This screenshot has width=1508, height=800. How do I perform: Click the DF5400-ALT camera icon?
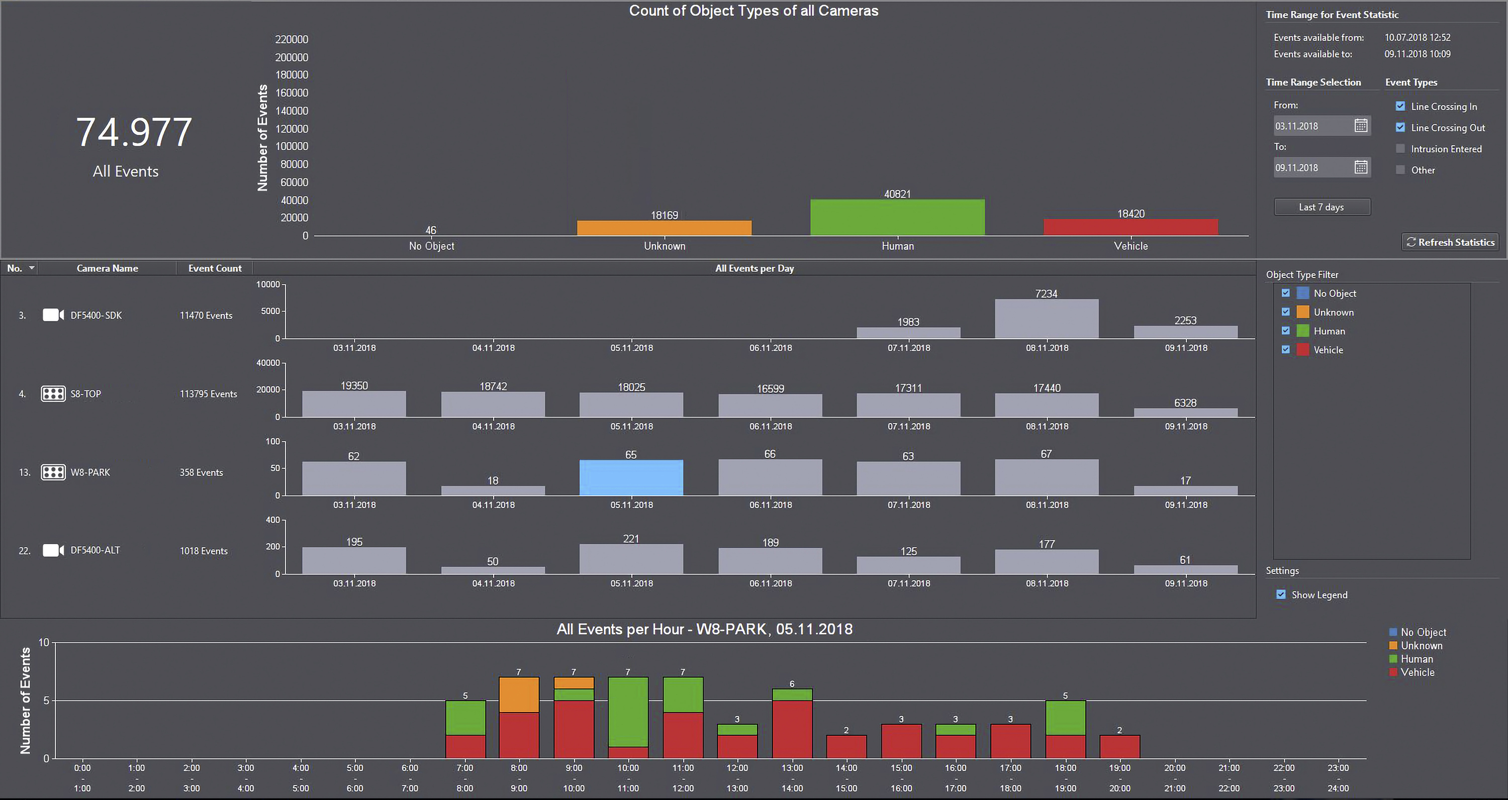pyautogui.click(x=53, y=550)
